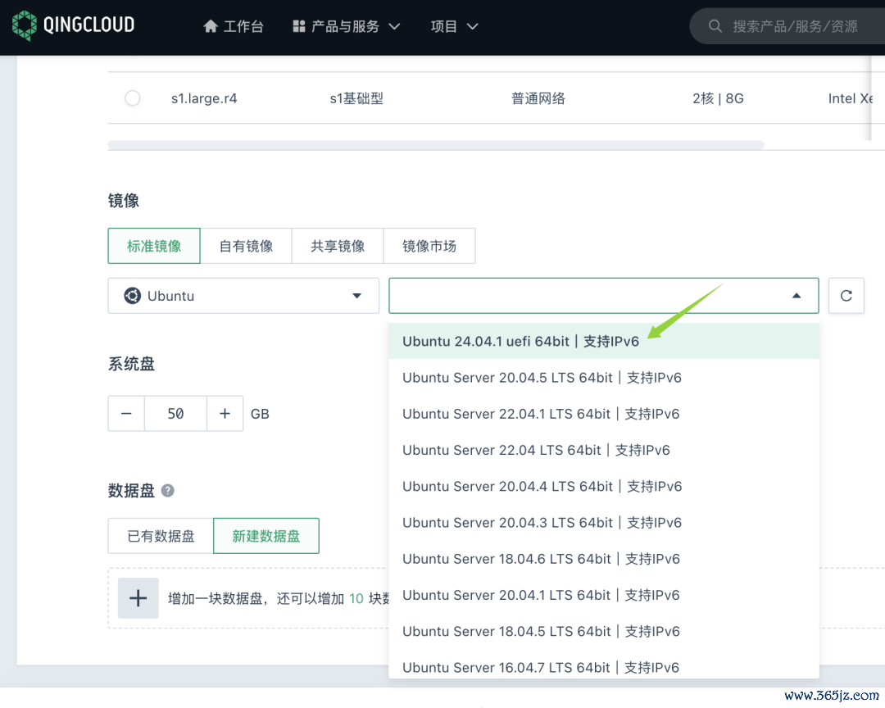
Task: Open the Ubuntu OS dropdown
Action: tap(243, 295)
